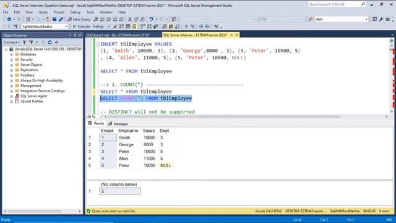This screenshot has width=396, height=223.
Task: Select the Results tab
Action: click(96, 123)
